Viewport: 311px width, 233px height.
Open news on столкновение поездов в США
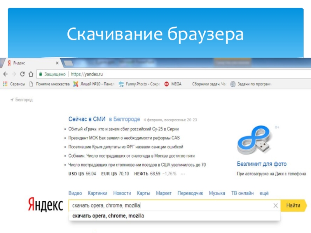(x=137, y=165)
